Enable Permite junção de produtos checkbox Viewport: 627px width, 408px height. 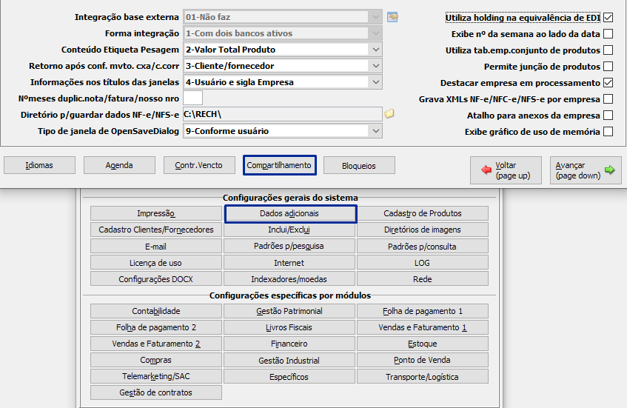tap(608, 67)
